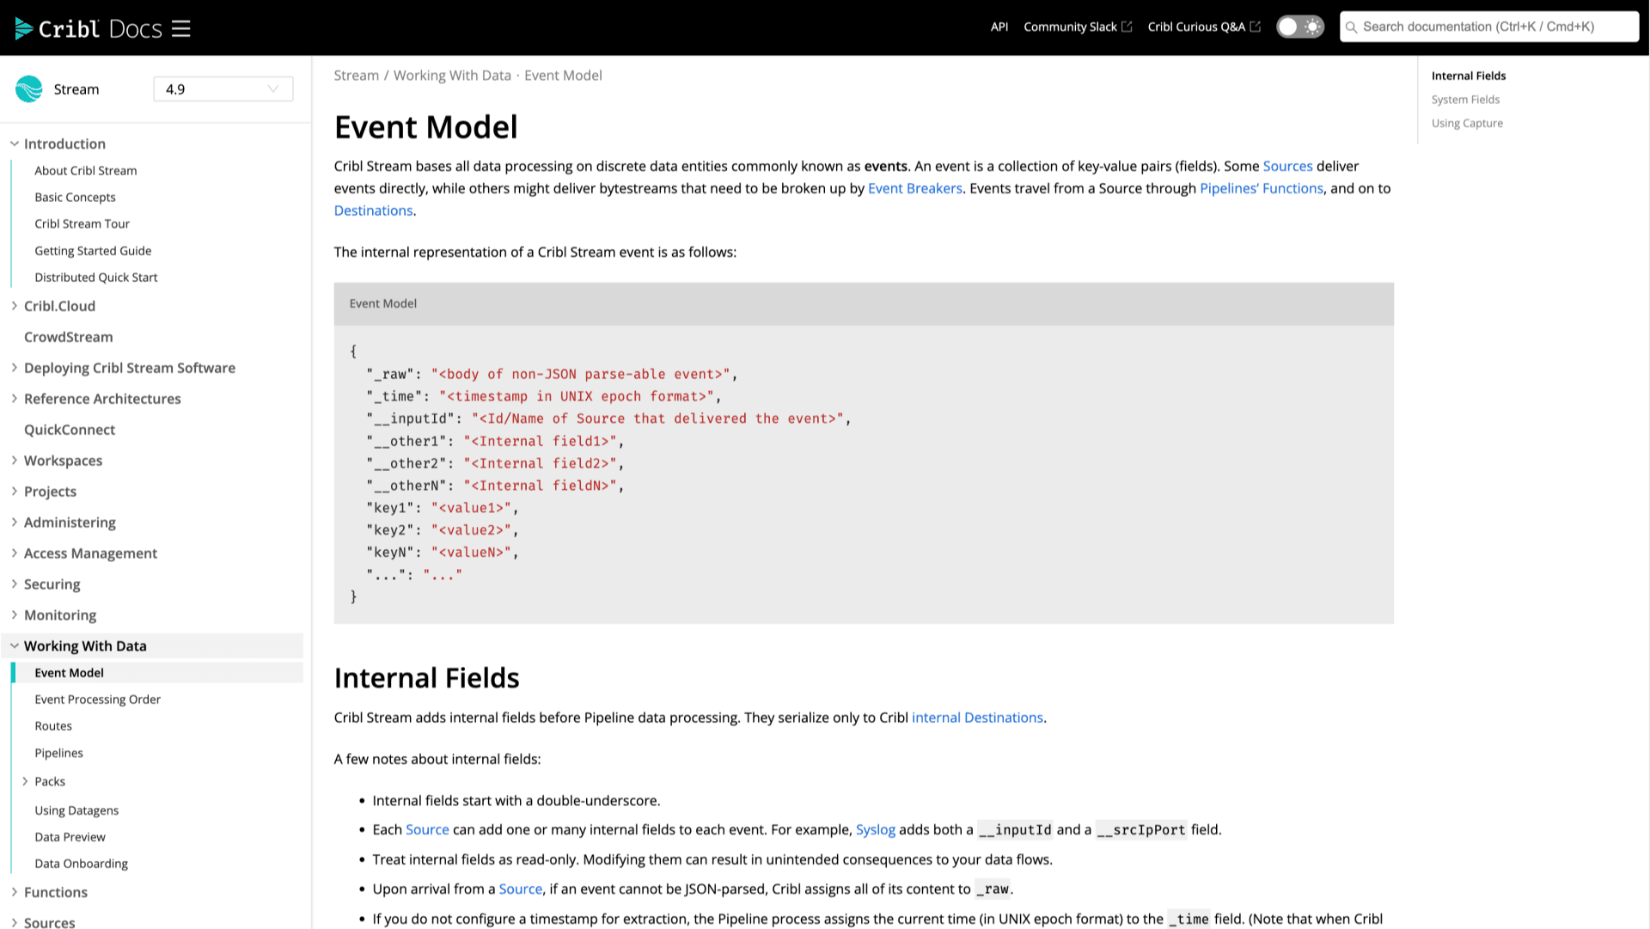Open Event Processing Order page
The height and width of the screenshot is (929, 1650).
pyautogui.click(x=97, y=700)
